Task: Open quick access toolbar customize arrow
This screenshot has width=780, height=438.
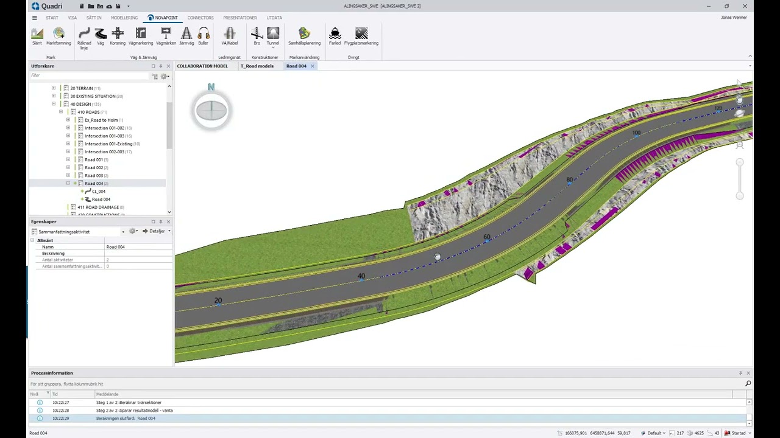Action: [128, 6]
